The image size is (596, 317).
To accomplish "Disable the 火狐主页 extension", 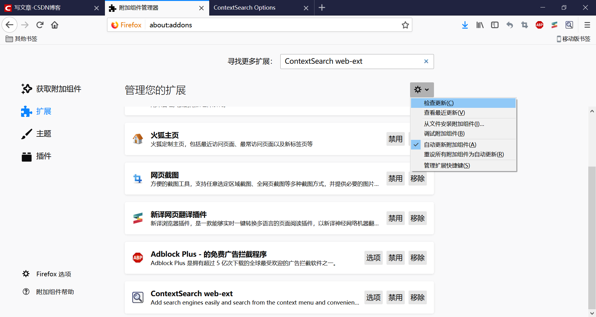I will coord(395,139).
